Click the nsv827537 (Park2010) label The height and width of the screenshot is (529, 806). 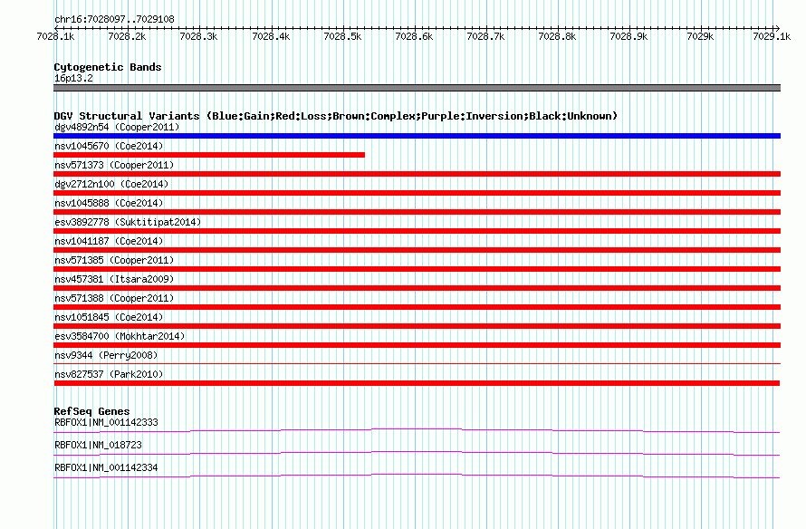109,374
